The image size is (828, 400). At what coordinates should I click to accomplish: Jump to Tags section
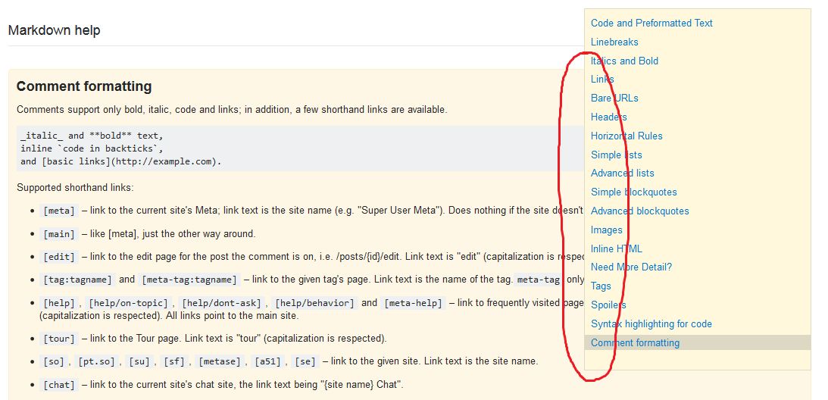coord(601,286)
